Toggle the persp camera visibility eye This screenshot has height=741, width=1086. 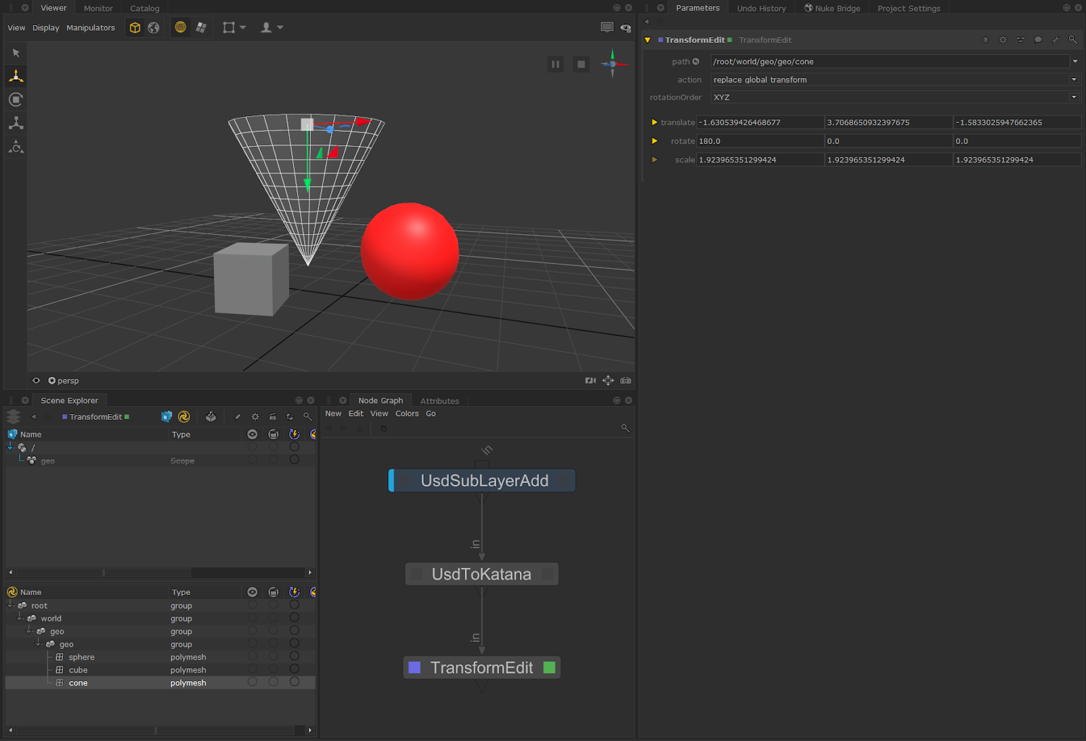[37, 380]
